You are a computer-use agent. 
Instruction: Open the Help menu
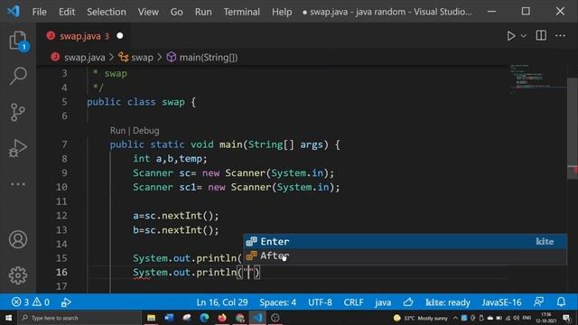pos(282,12)
